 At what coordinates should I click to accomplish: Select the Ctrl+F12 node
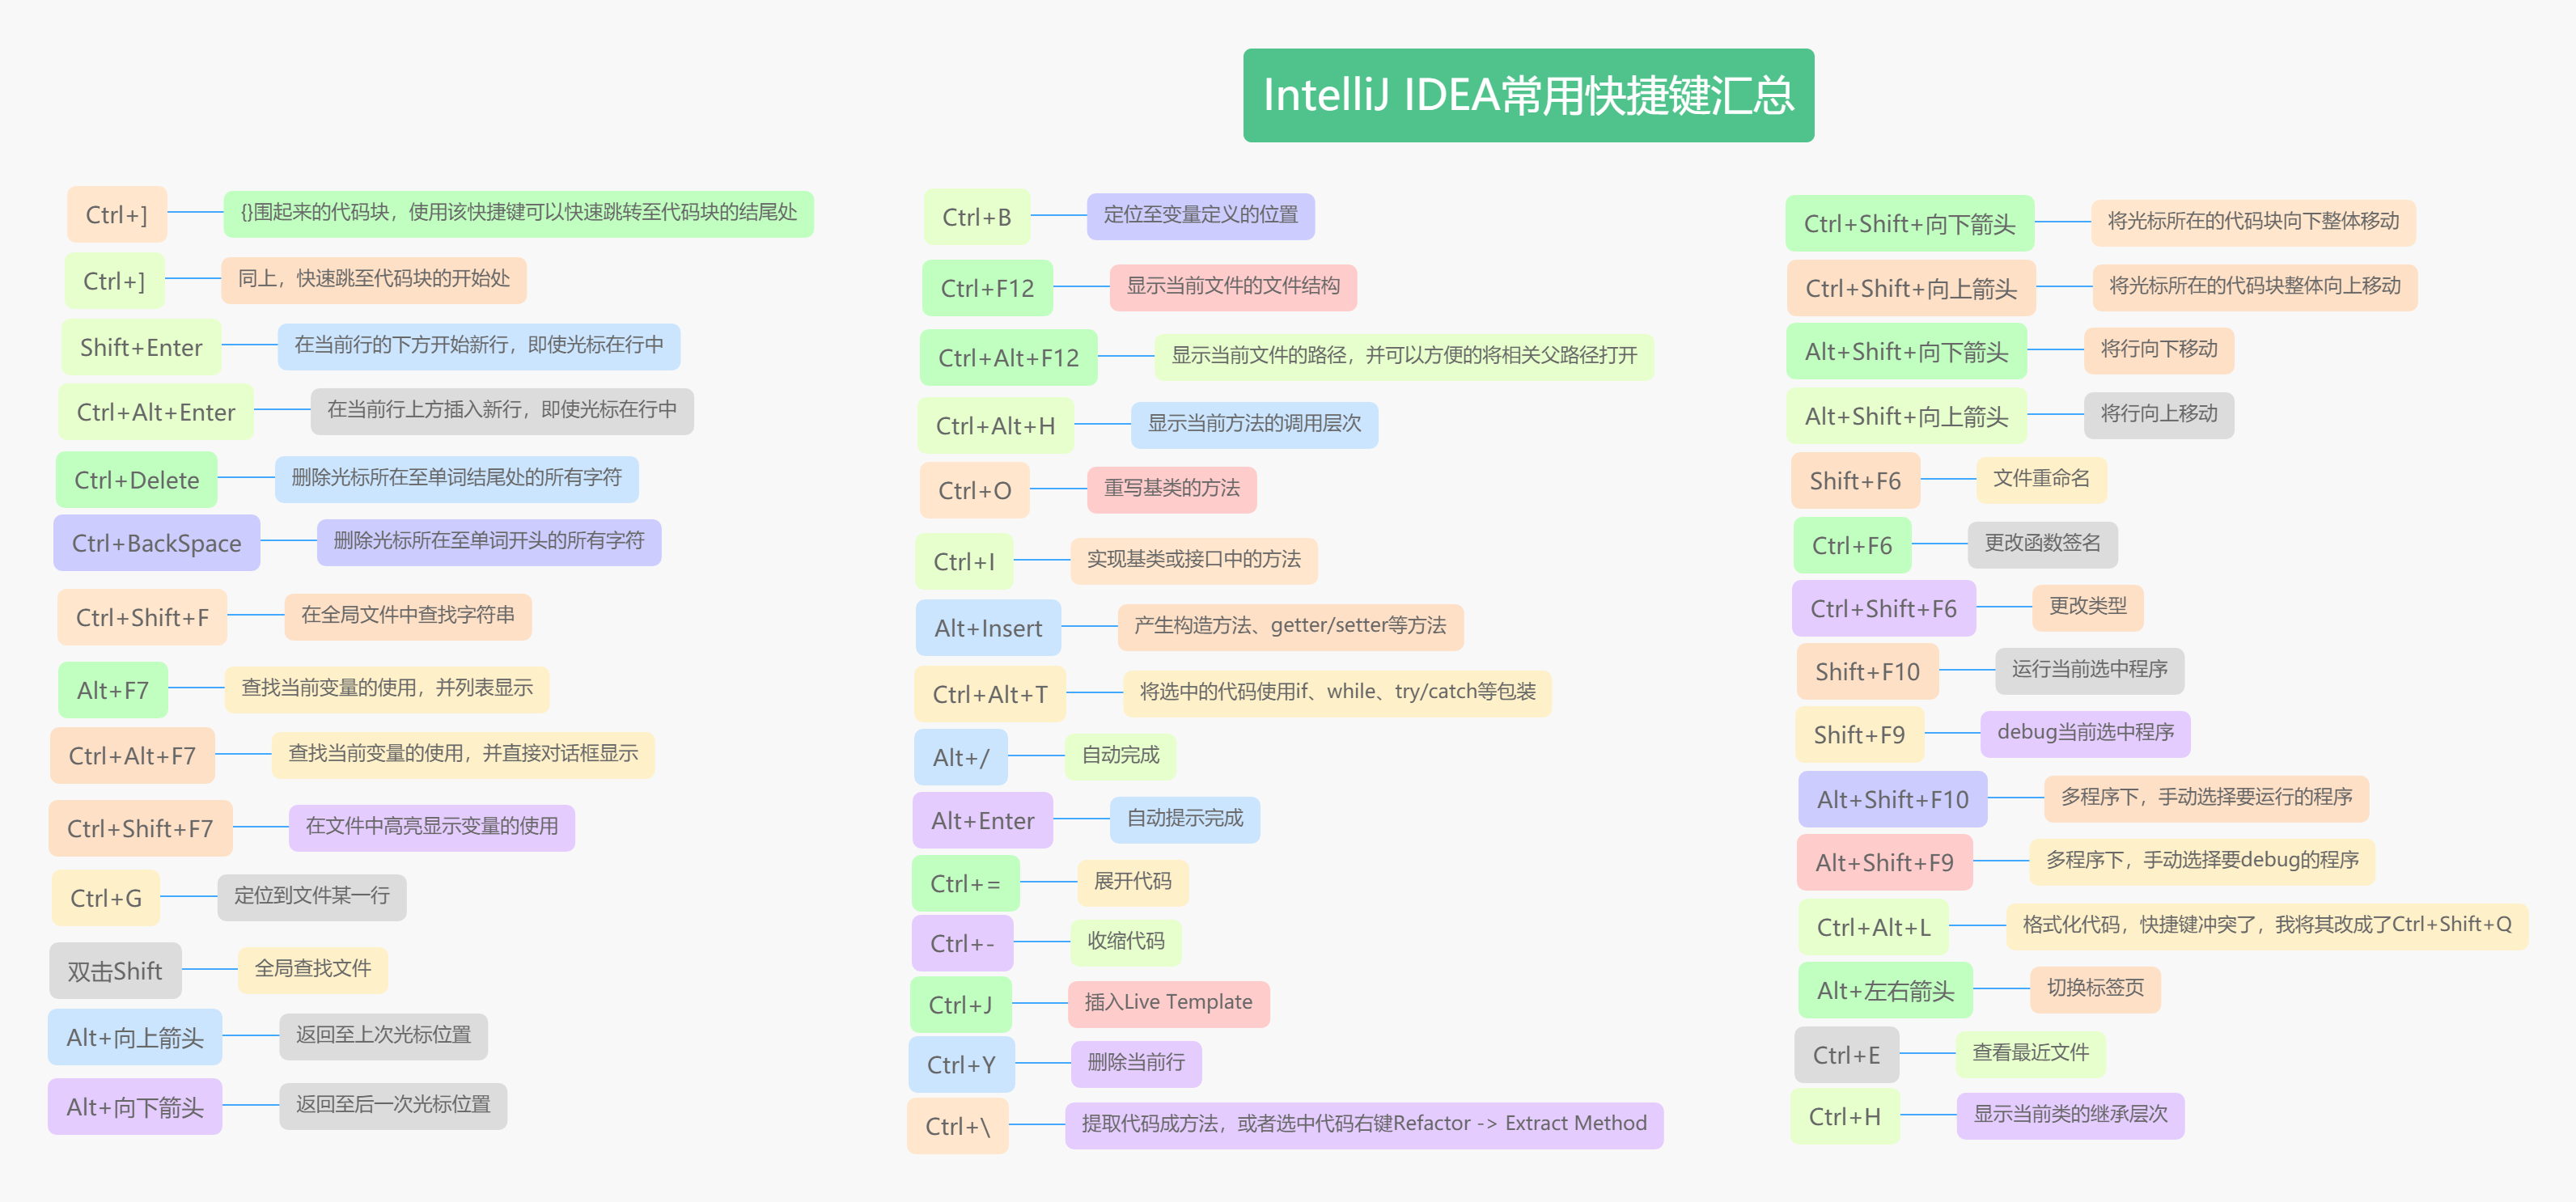click(x=987, y=288)
